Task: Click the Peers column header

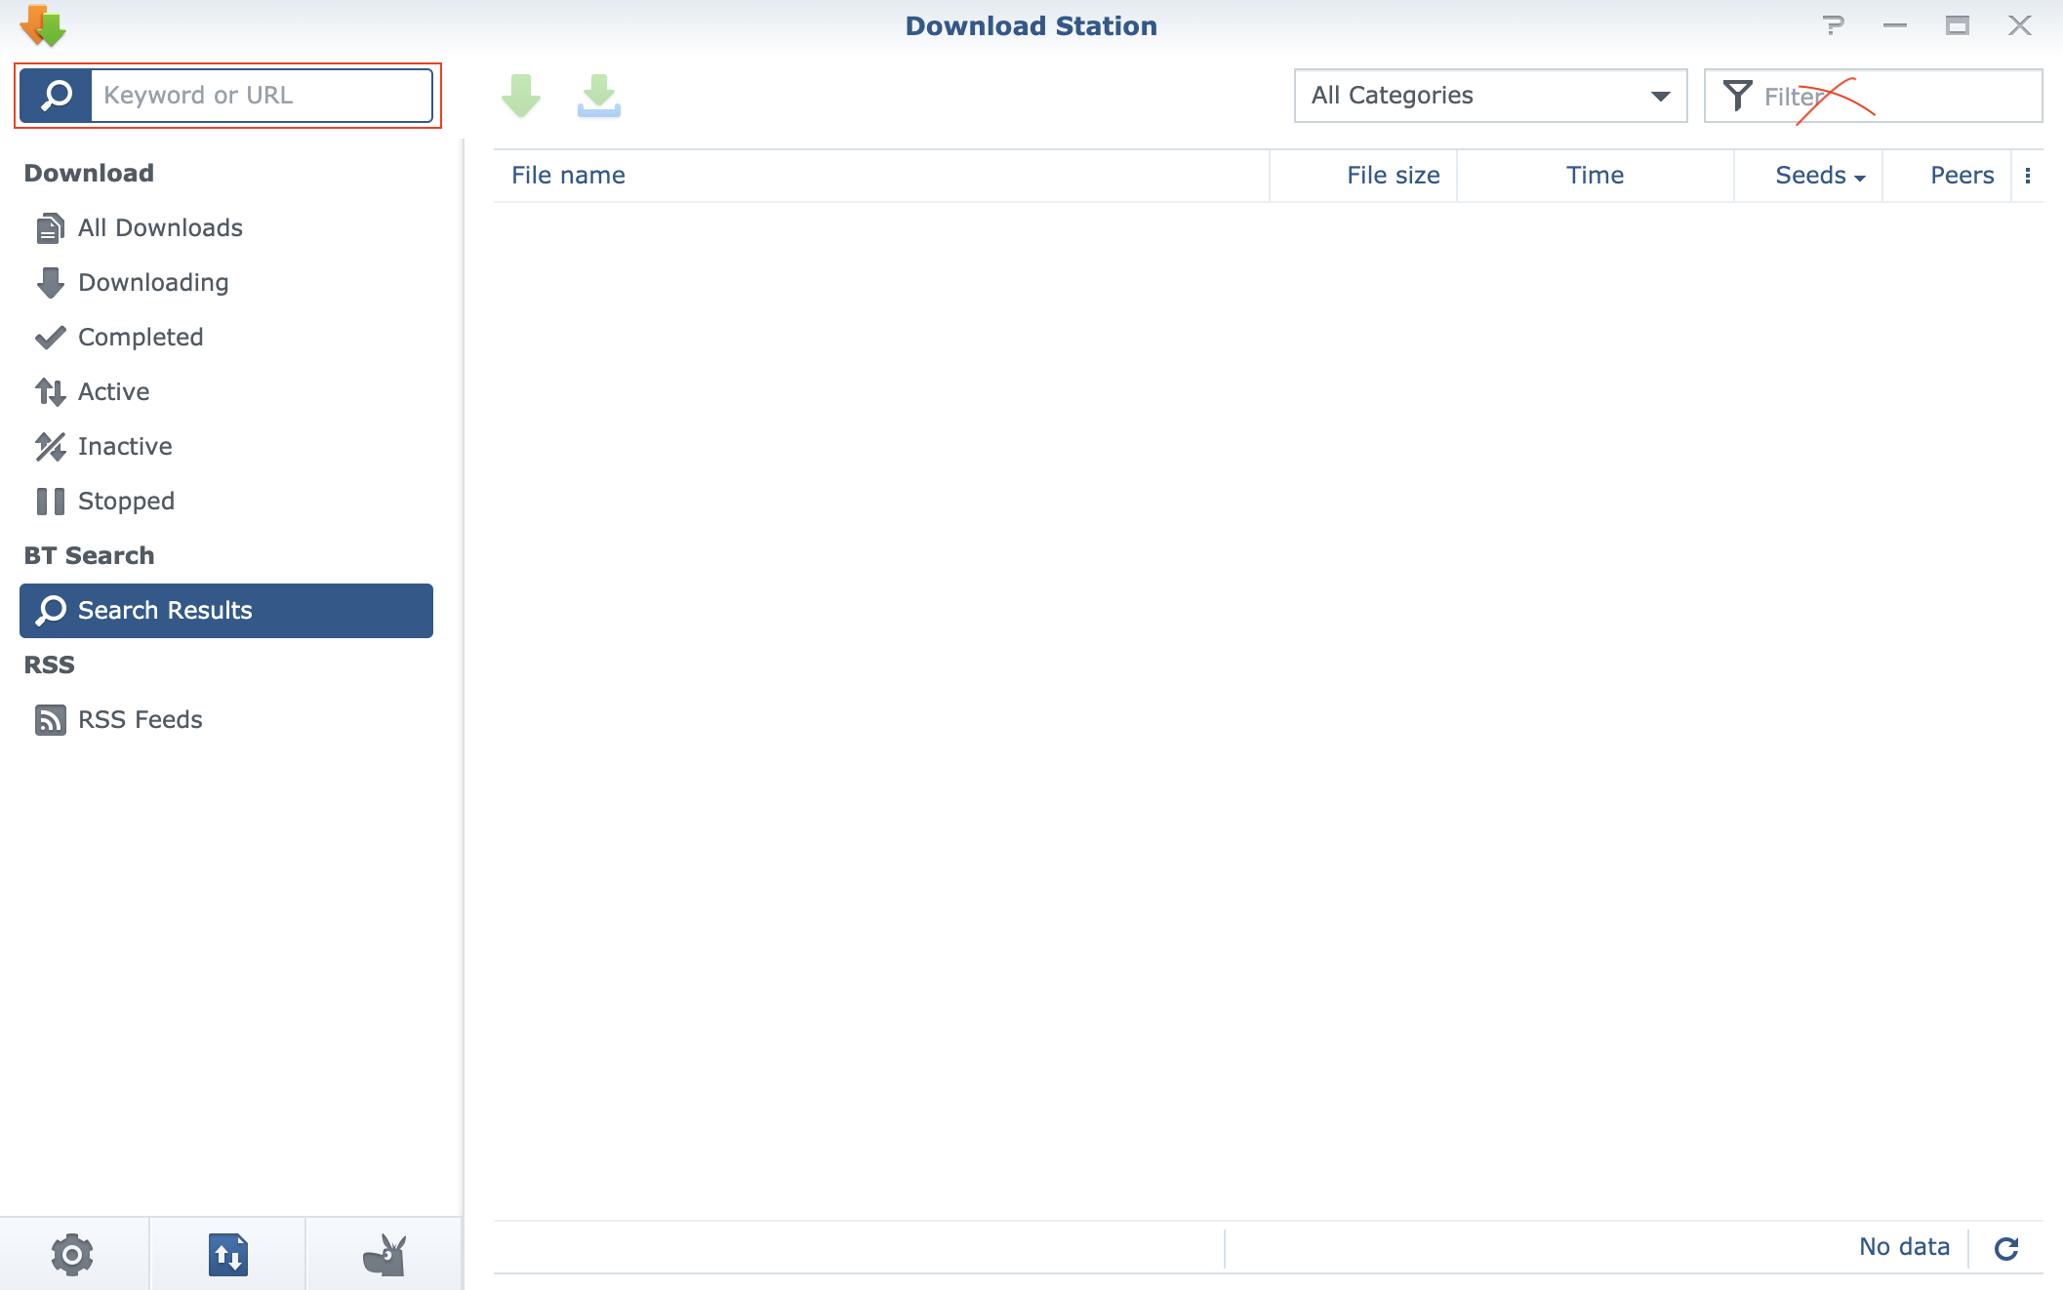Action: tap(1962, 176)
